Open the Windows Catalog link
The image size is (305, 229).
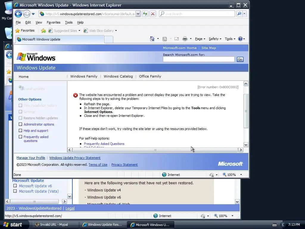point(118,76)
